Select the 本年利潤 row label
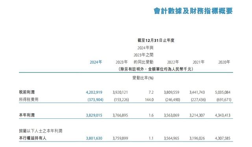 click(27, 115)
